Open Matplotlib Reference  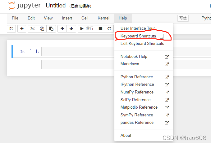click(144, 107)
